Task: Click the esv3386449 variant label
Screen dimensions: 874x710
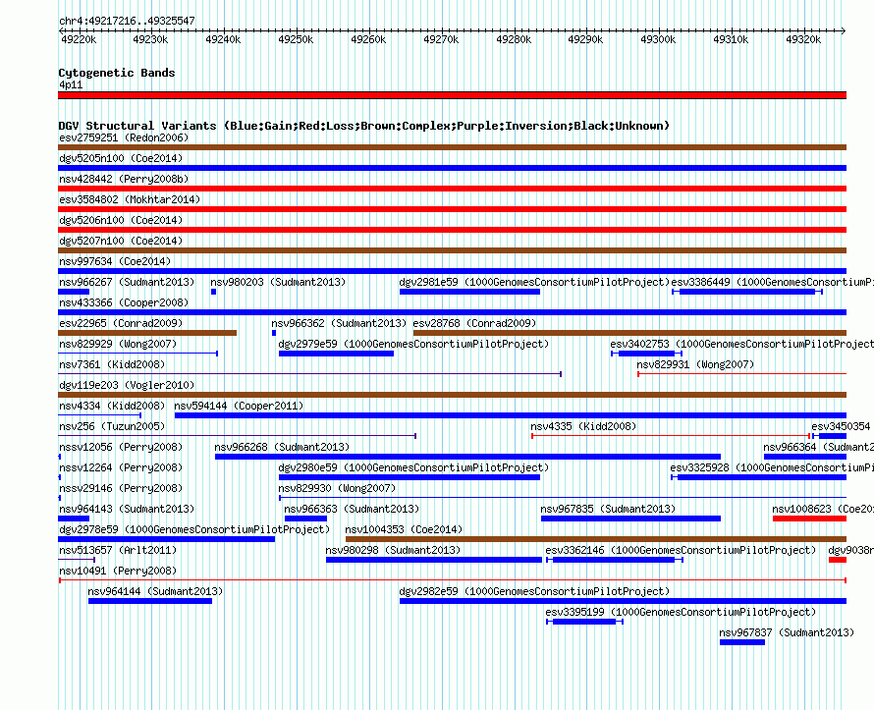Action: tap(773, 282)
